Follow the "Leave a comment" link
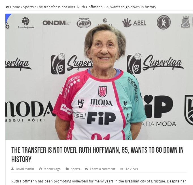 tap(103, 169)
